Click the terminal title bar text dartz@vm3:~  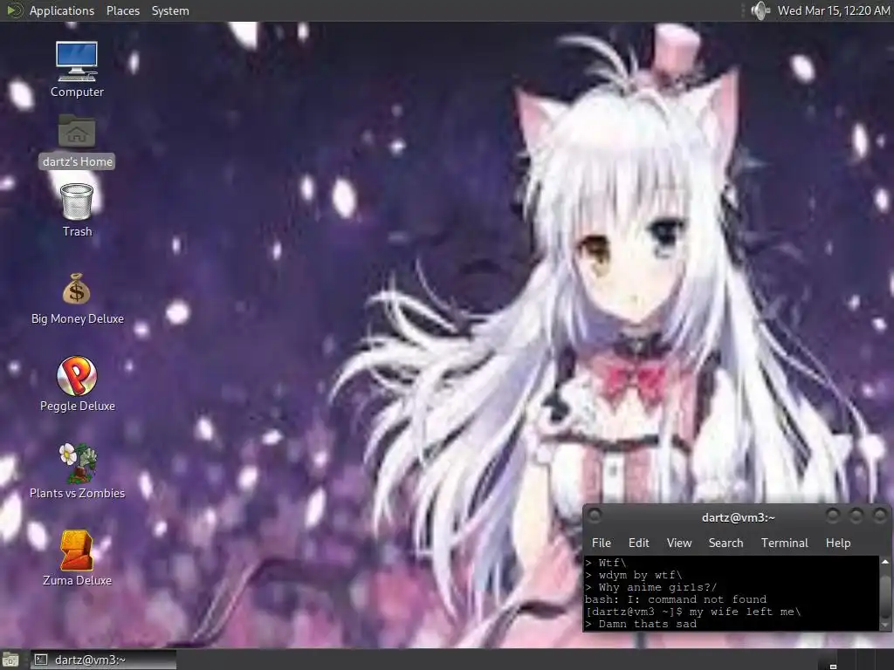[739, 517]
